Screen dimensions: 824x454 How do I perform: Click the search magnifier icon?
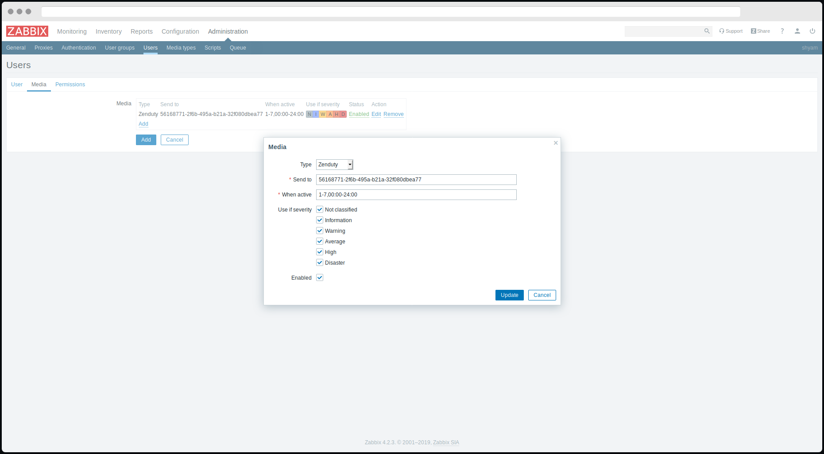click(x=707, y=31)
